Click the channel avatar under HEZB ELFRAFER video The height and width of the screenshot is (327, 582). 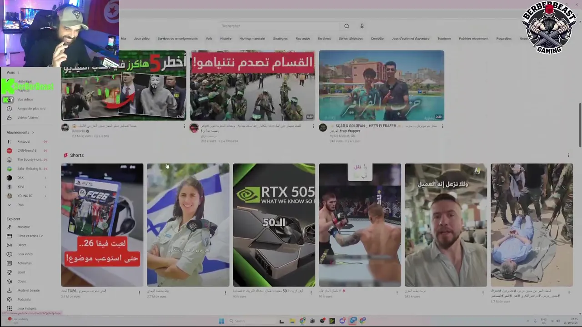click(x=323, y=128)
